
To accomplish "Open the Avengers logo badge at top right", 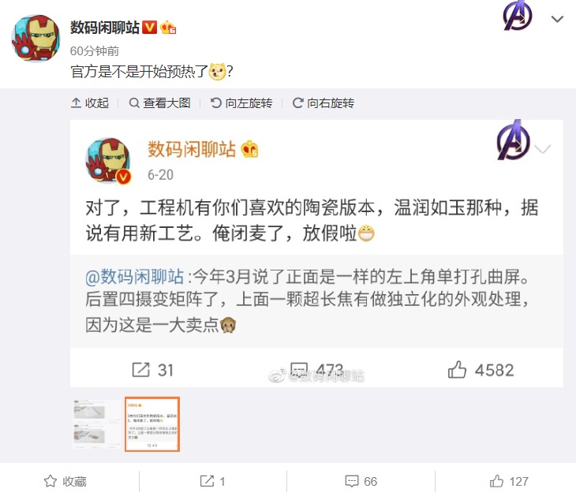I will pyautogui.click(x=518, y=16).
